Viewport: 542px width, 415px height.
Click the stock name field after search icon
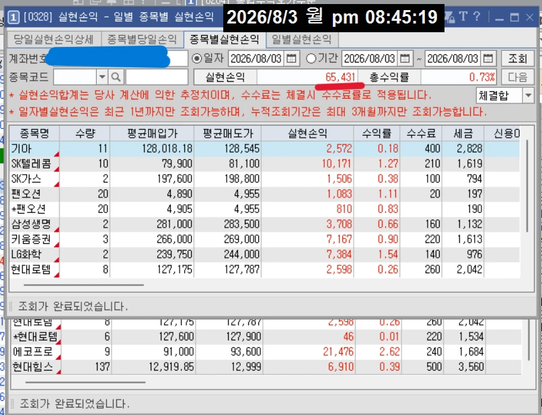pyautogui.click(x=157, y=77)
